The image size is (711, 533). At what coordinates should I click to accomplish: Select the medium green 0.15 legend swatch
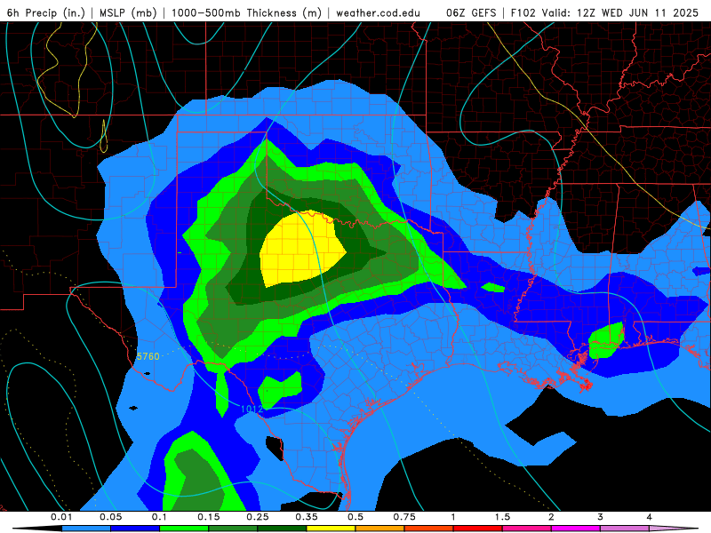(233, 529)
